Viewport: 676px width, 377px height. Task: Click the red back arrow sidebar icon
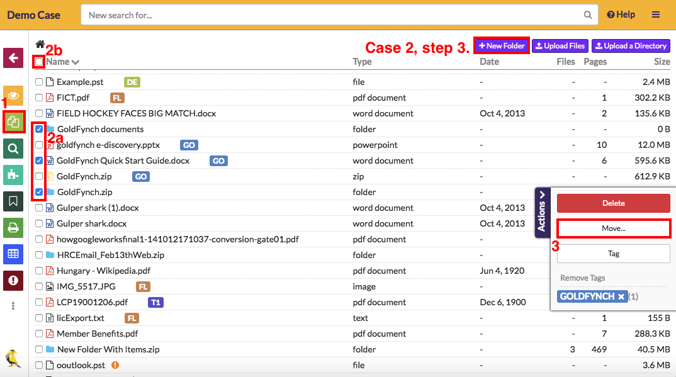point(13,58)
